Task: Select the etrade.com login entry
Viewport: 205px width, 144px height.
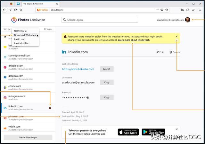Action: point(28,88)
